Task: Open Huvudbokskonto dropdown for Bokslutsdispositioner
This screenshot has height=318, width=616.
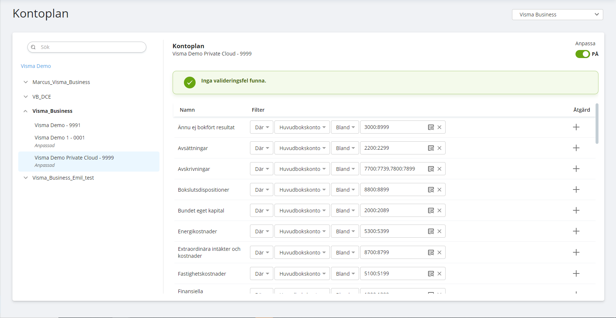Action: (302, 190)
